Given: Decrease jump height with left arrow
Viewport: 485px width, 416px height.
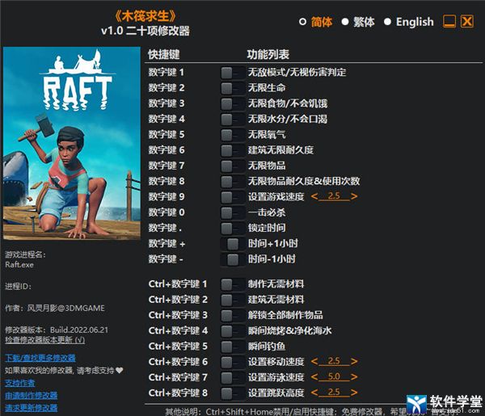Looking at the screenshot, I should [x=314, y=393].
